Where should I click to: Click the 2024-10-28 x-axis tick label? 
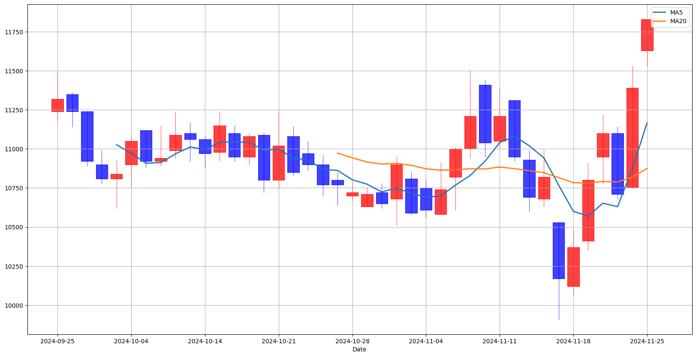click(x=353, y=341)
